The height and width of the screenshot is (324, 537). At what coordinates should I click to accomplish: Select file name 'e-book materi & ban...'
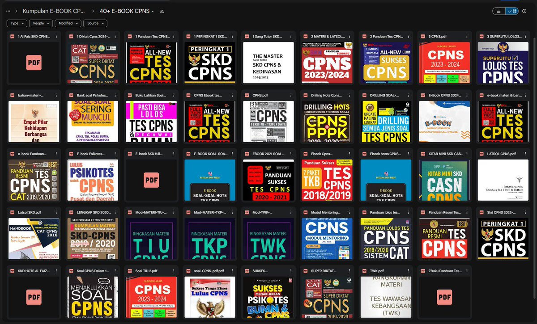tap(504, 95)
